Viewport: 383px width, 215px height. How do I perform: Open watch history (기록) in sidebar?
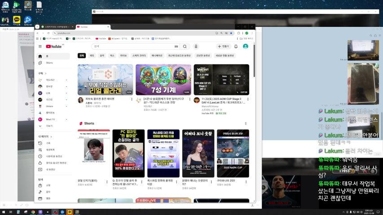[x=48, y=143]
